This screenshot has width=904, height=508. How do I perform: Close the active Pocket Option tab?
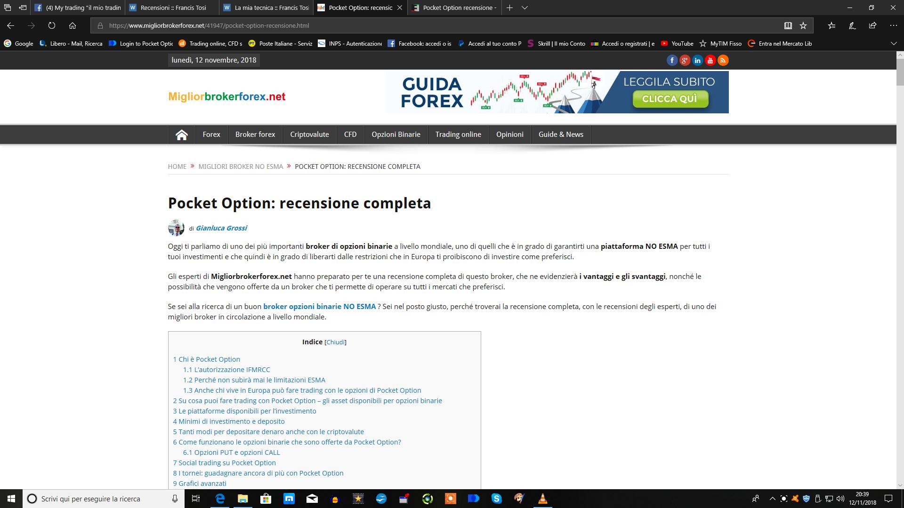coord(400,8)
